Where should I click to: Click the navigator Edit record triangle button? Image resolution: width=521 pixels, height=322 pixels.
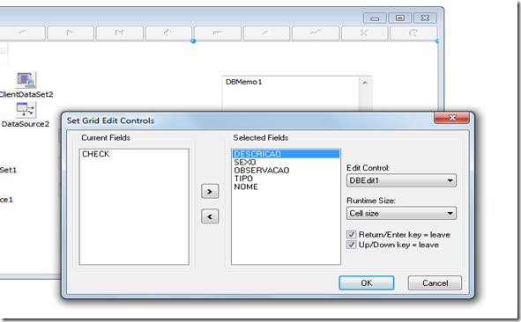click(x=266, y=33)
